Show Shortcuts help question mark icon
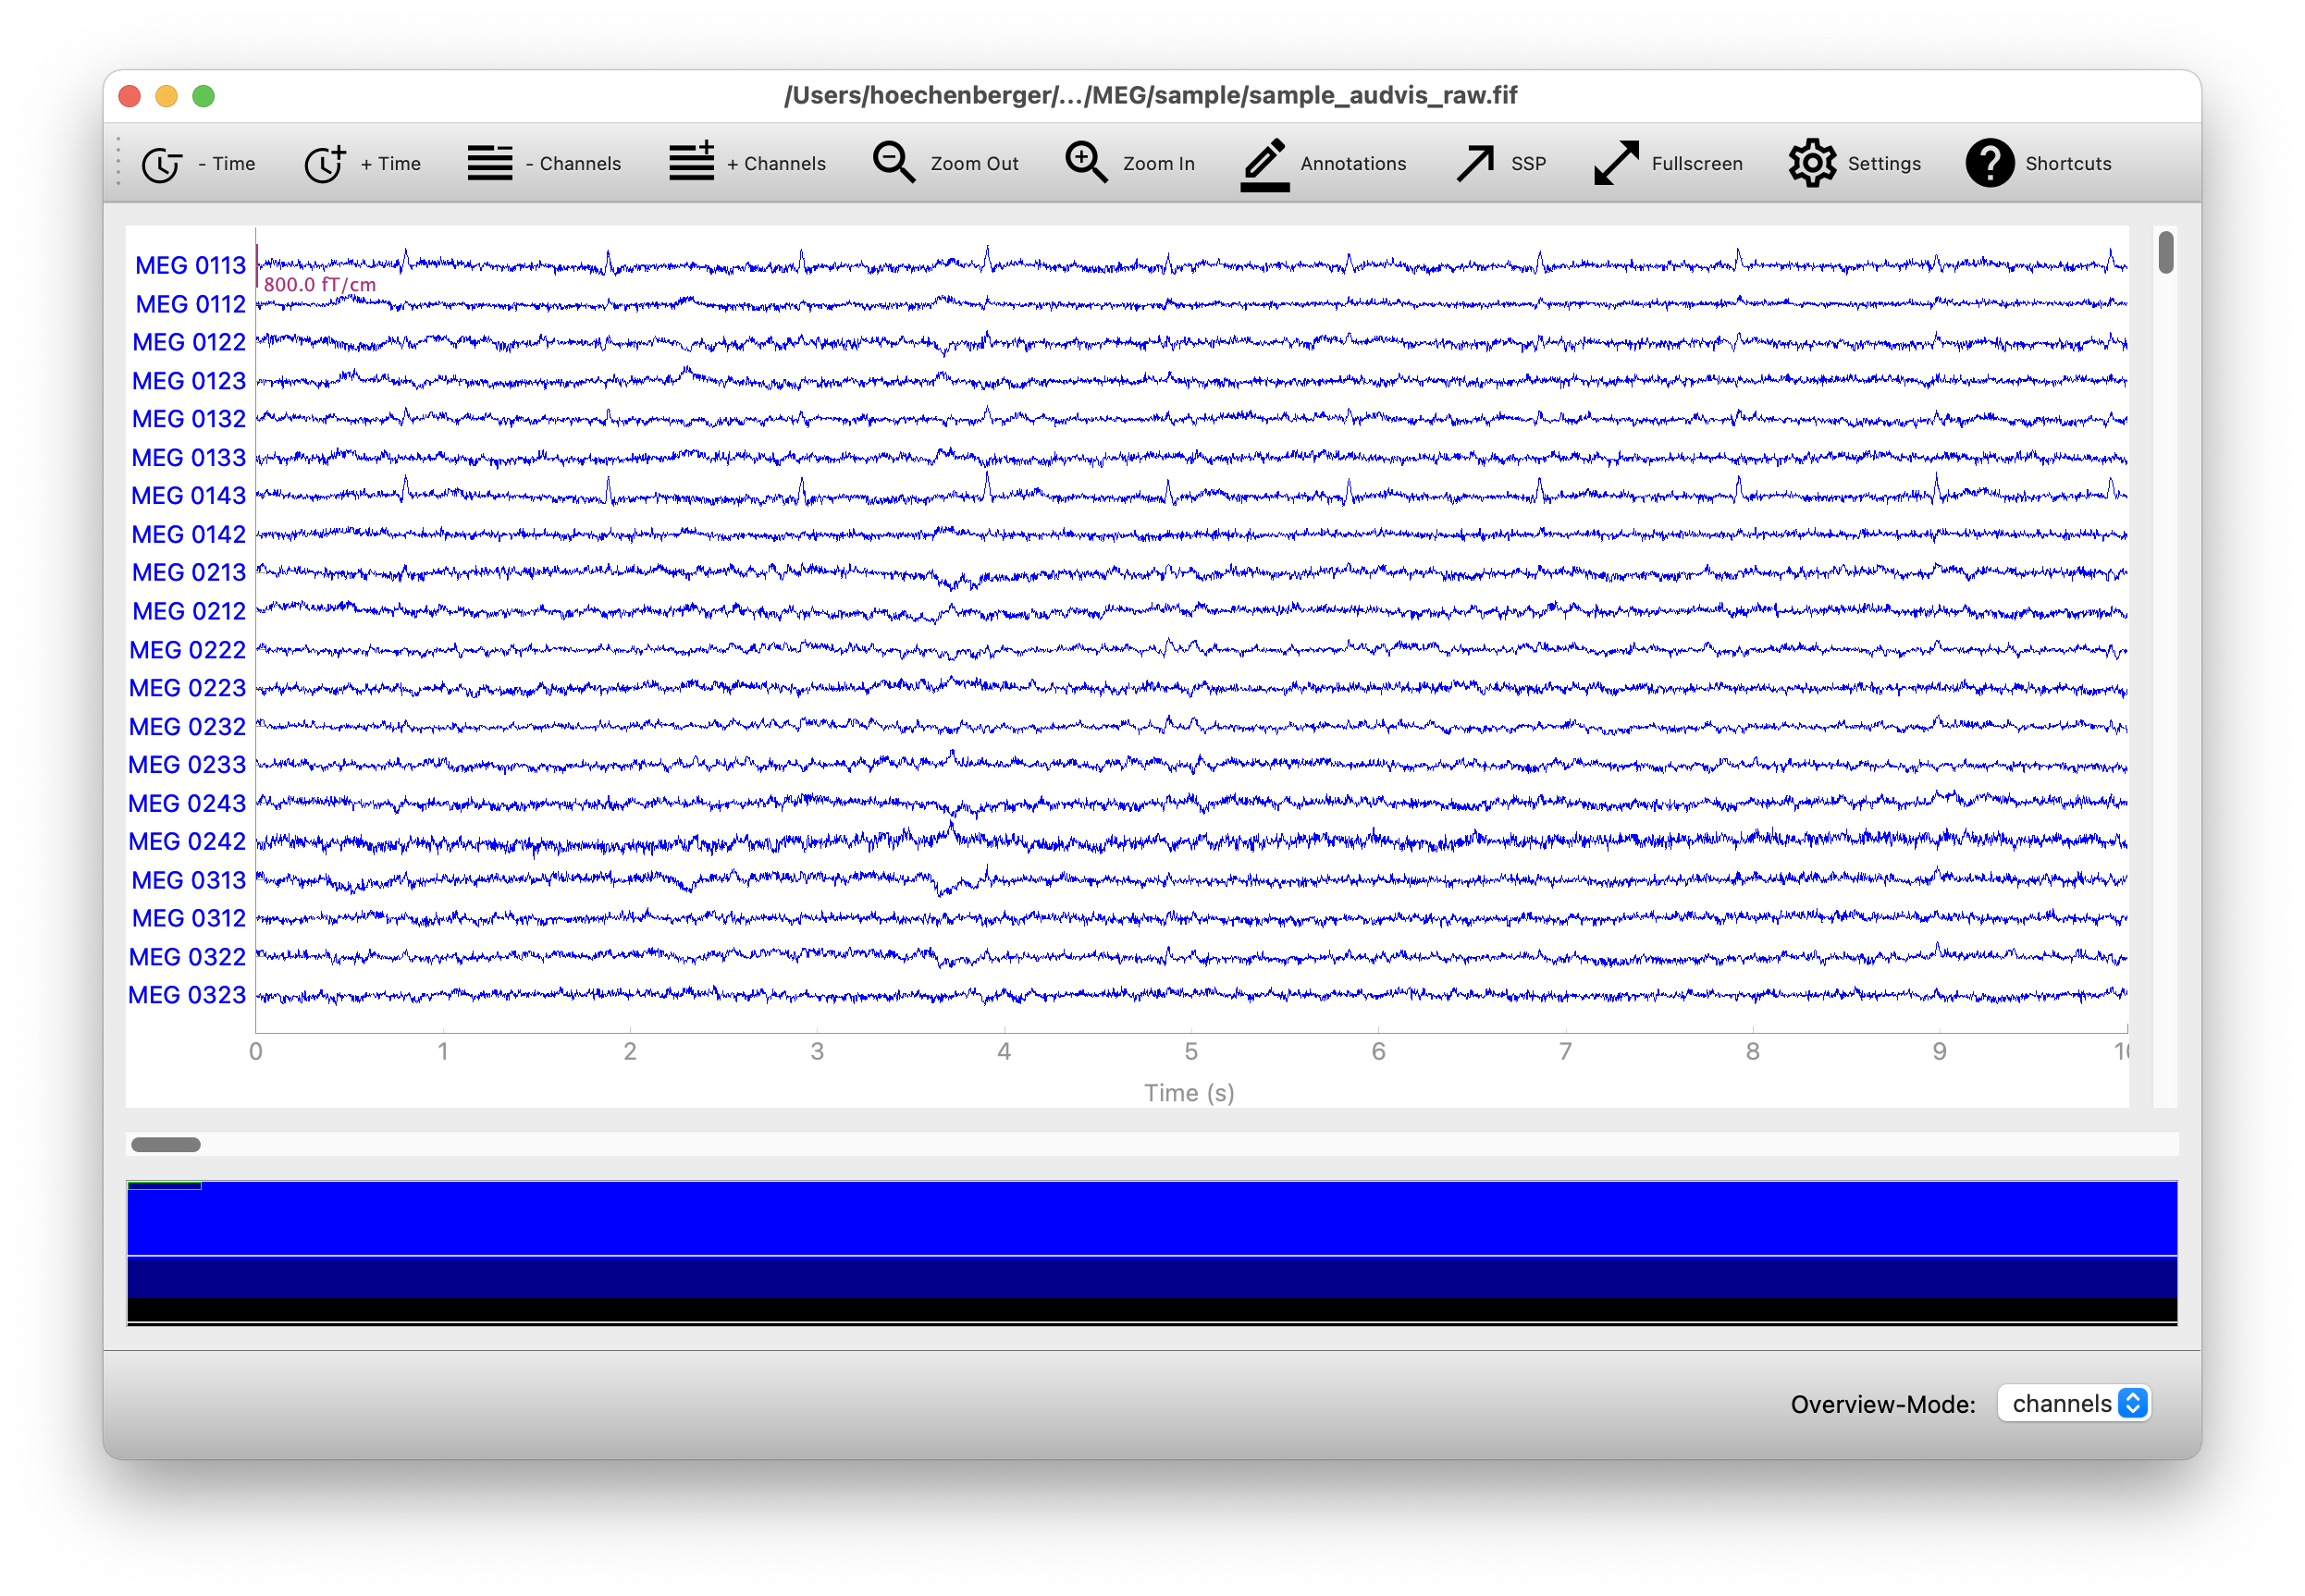 1990,164
